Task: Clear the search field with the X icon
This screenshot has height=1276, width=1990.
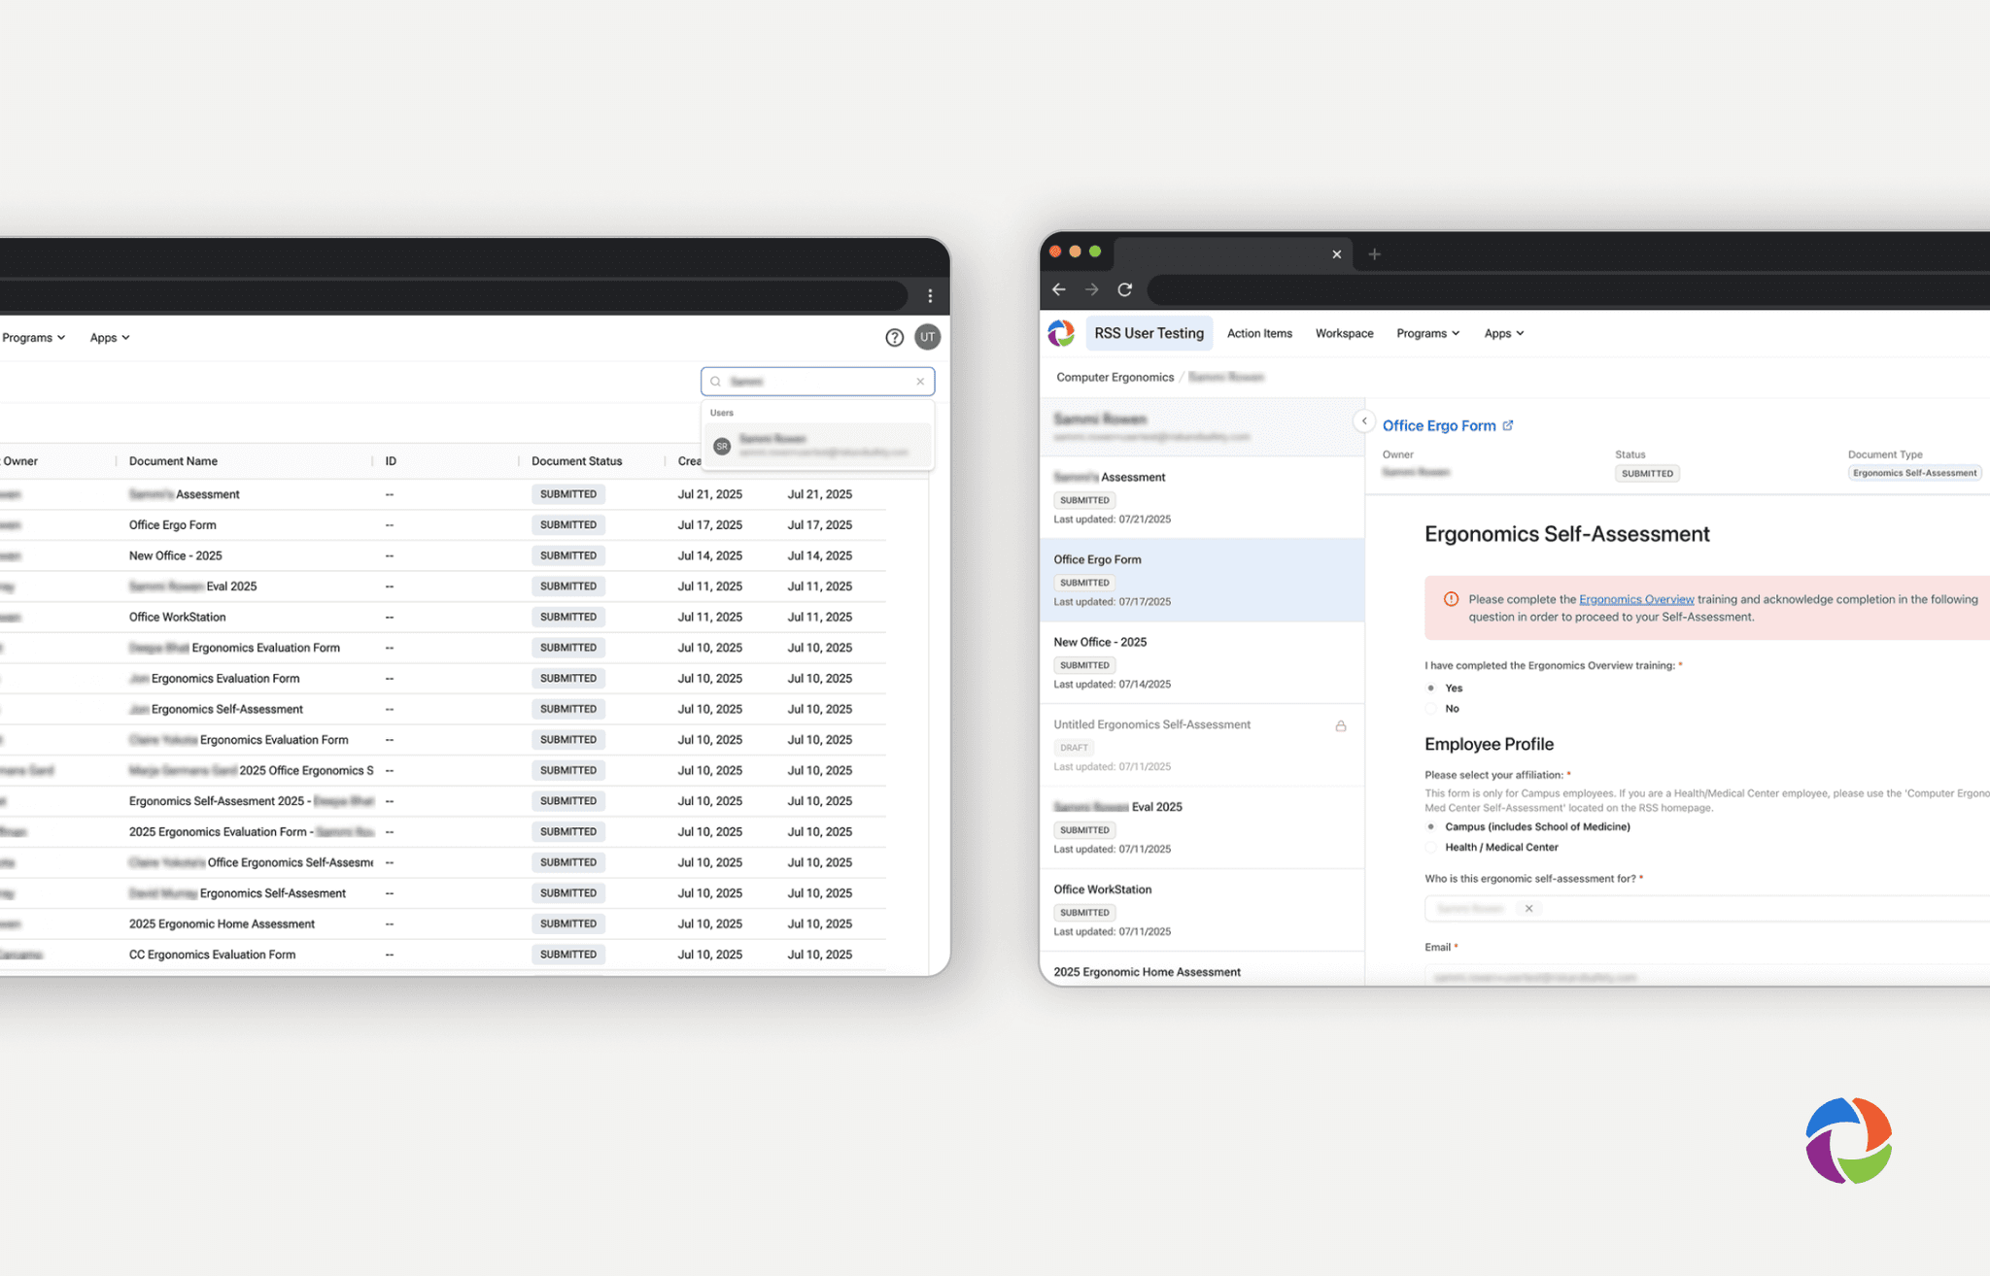Action: (920, 382)
